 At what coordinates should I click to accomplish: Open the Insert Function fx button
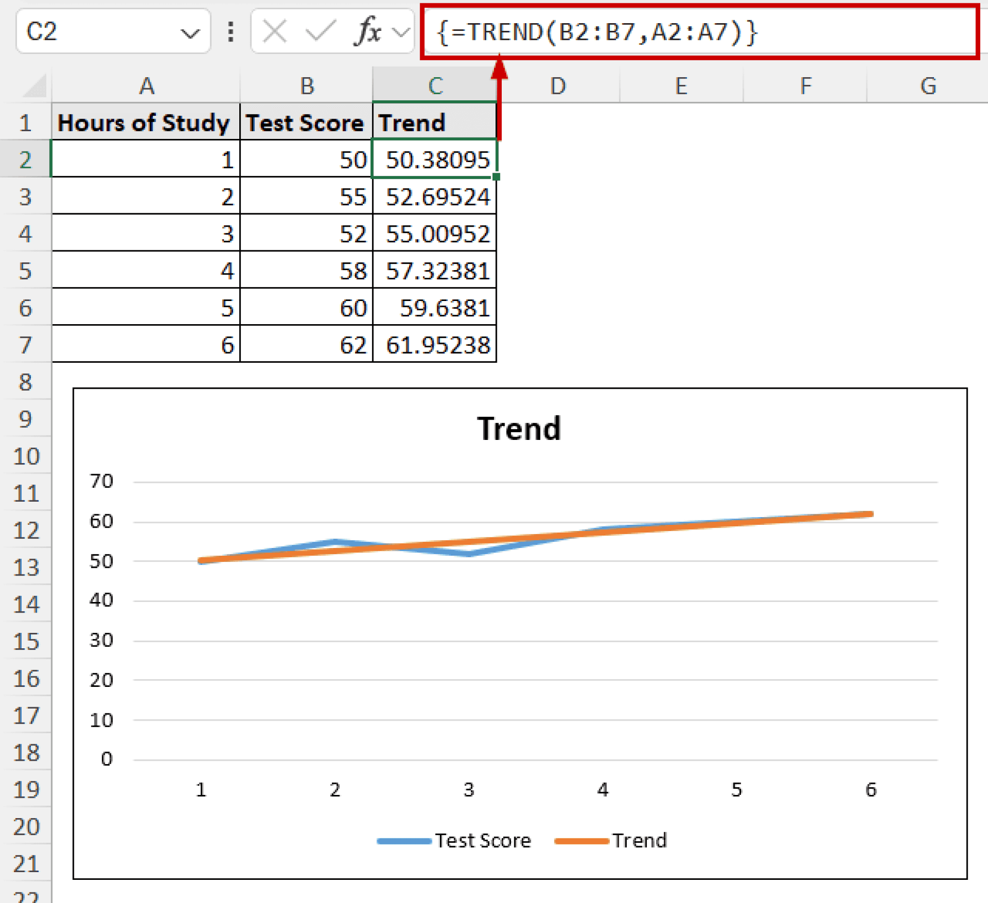point(368,31)
